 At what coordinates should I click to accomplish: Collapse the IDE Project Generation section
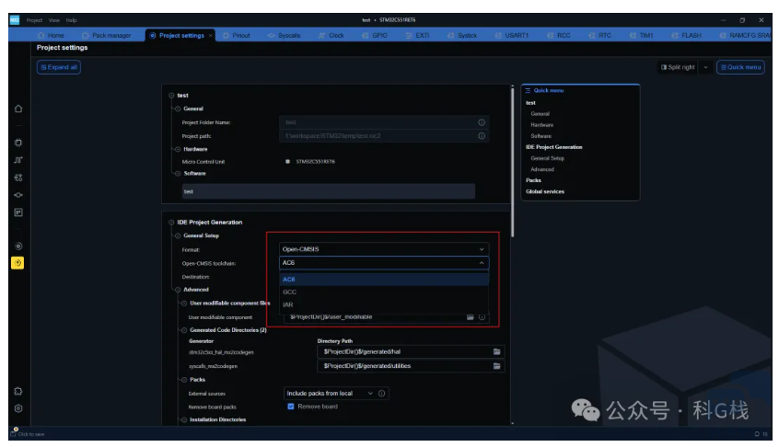171,223
